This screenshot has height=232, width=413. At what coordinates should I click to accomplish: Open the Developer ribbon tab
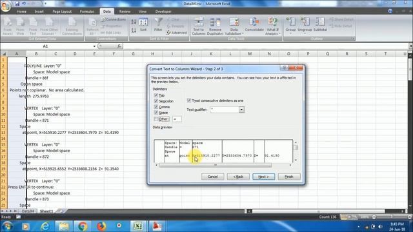(x=163, y=12)
